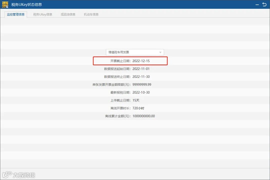This screenshot has height=180, width=270.
Task: Click the 开票截止日期 label
Action: pyautogui.click(x=120, y=61)
